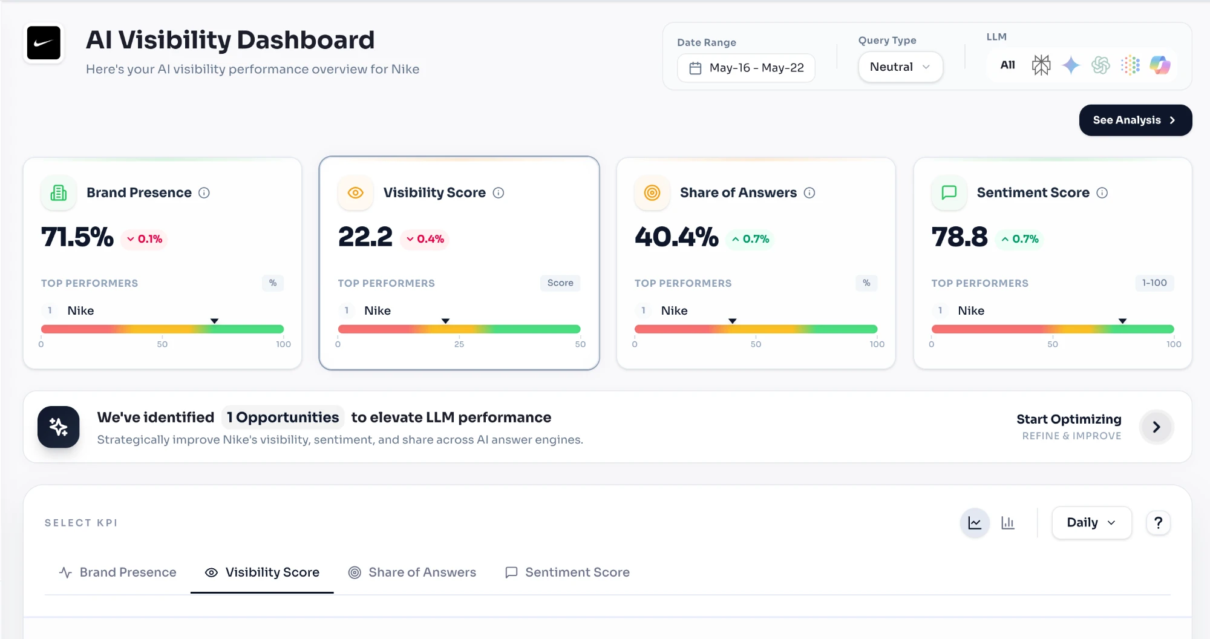Switch to line chart view
Viewport: 1210px width, 639px height.
(975, 523)
